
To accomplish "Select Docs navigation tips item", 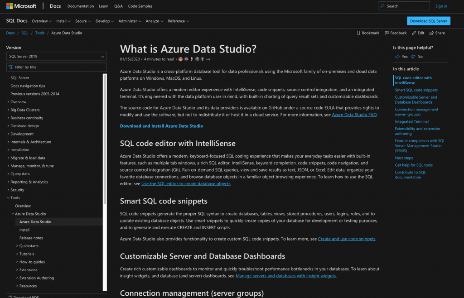I will coord(28,86).
